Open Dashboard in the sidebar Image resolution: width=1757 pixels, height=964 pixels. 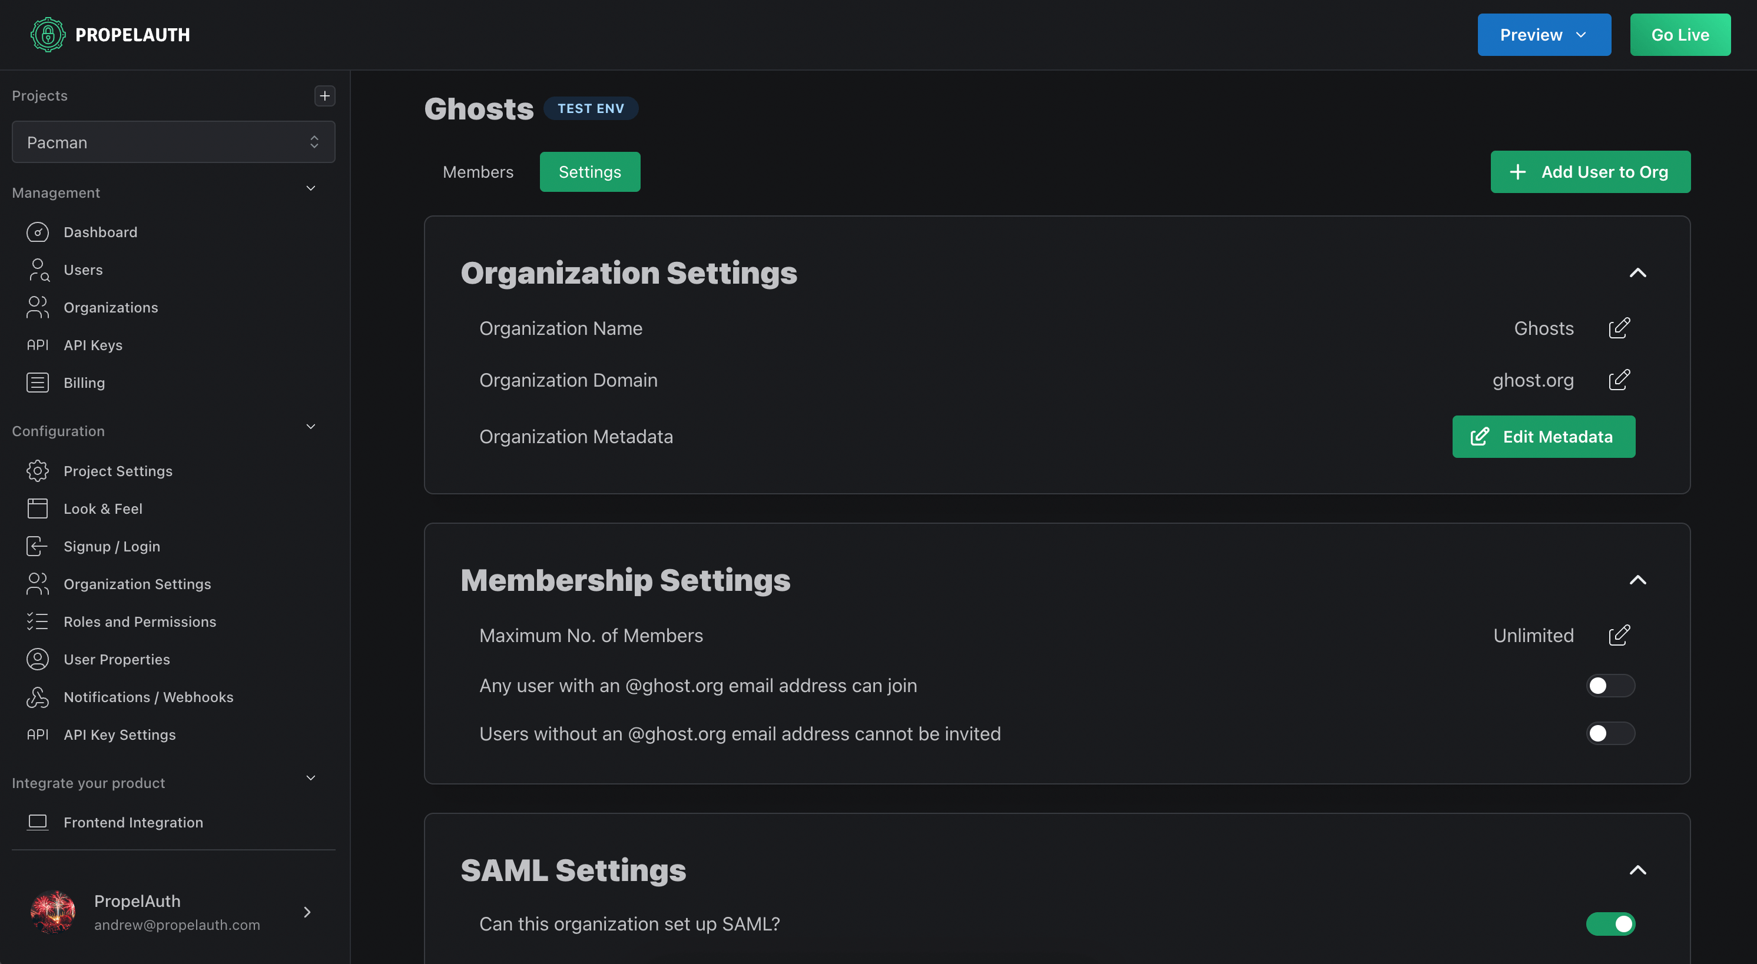point(100,232)
